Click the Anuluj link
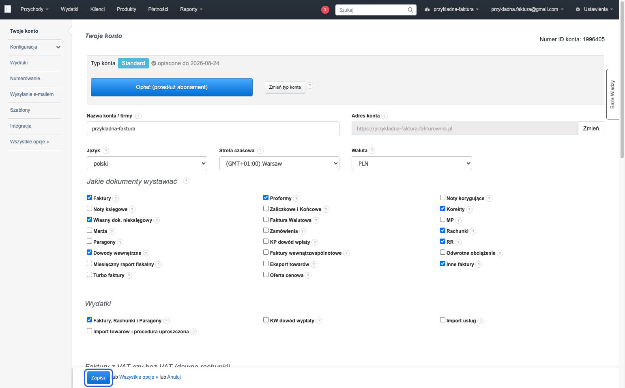 point(174,377)
